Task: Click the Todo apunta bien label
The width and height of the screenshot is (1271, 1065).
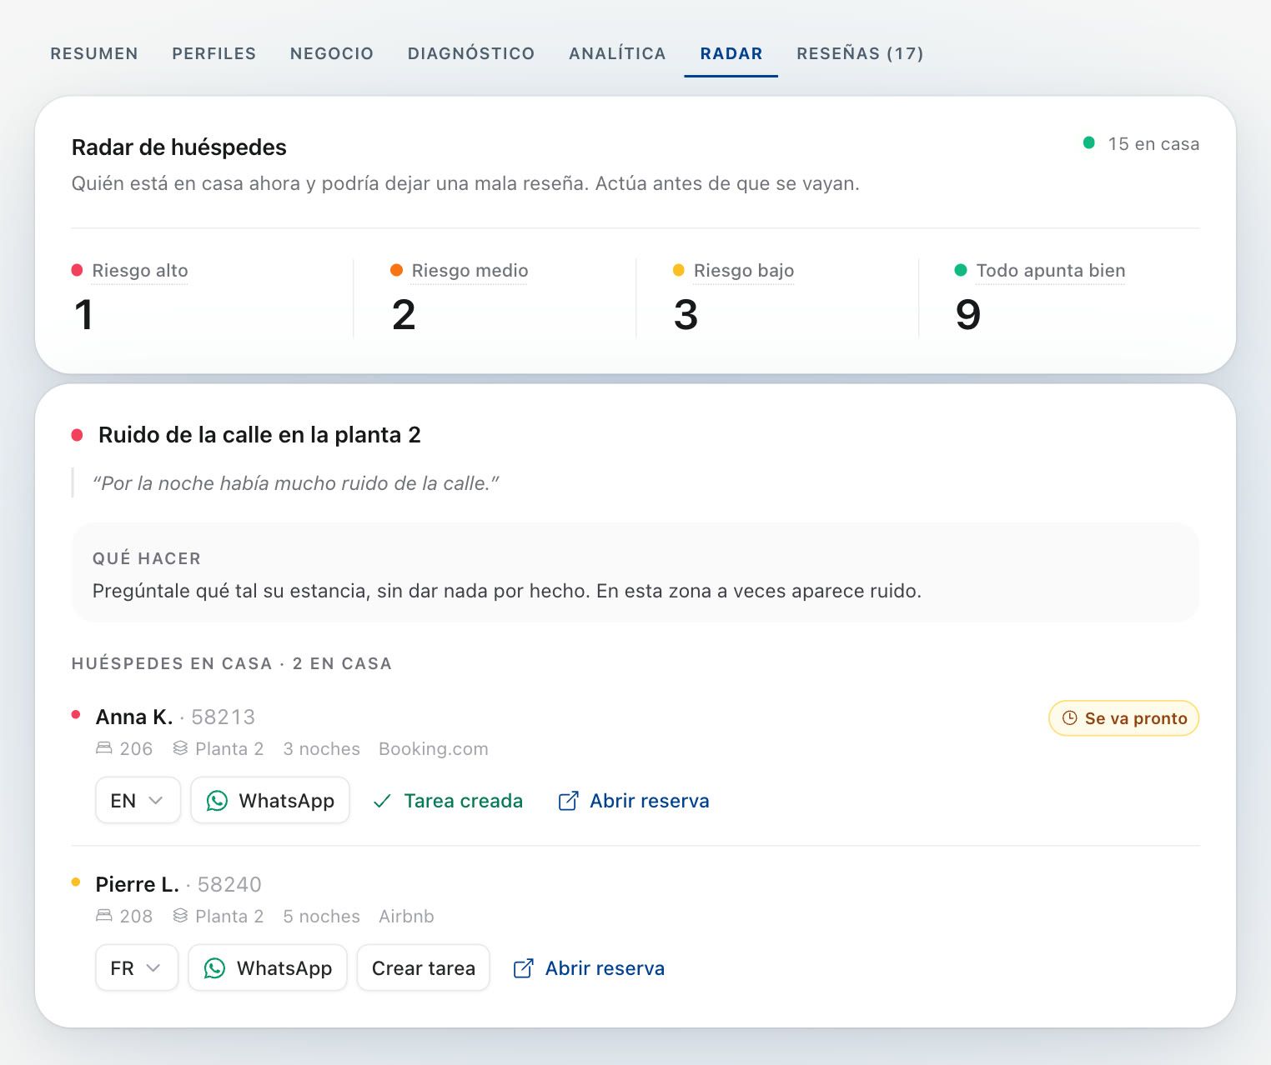Action: point(1051,271)
